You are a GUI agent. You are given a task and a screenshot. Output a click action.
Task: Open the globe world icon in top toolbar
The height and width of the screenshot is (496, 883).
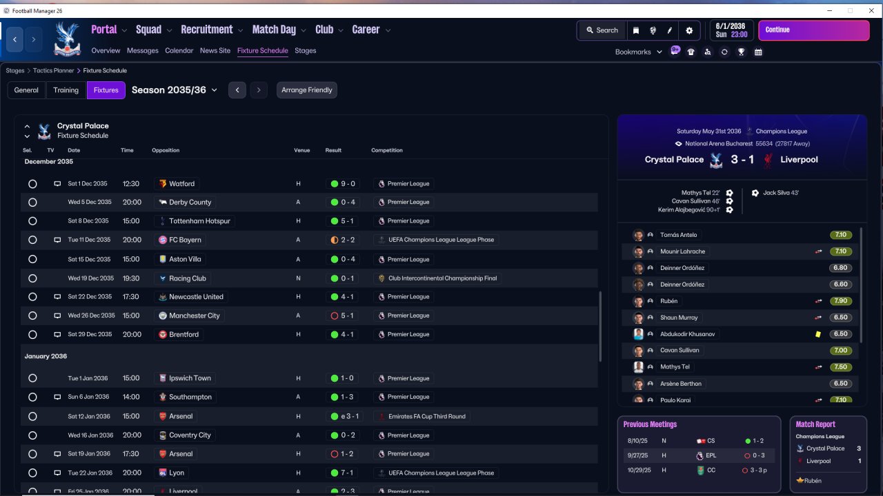pyautogui.click(x=653, y=30)
